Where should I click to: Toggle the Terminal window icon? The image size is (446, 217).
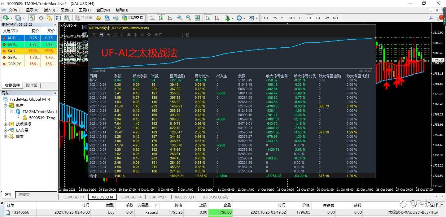pyautogui.click(x=58, y=18)
